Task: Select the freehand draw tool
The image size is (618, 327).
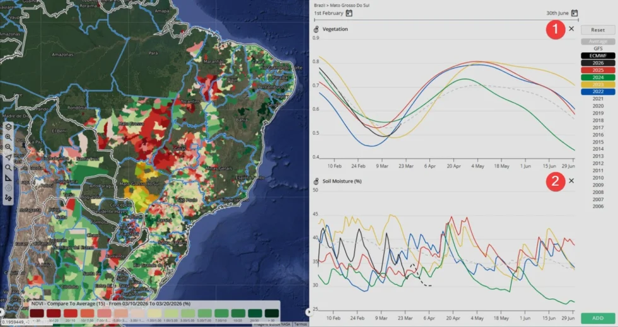Action: click(8, 198)
